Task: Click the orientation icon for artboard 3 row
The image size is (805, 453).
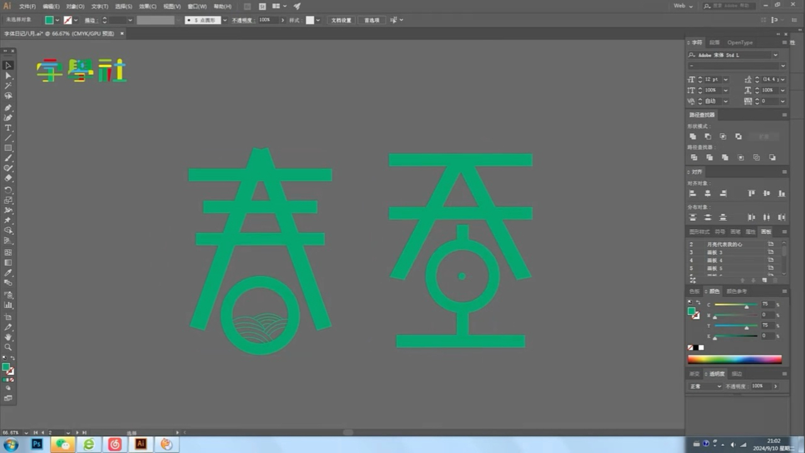Action: click(x=770, y=252)
